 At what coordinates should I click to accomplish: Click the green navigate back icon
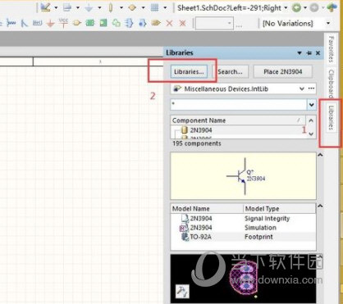point(296,7)
